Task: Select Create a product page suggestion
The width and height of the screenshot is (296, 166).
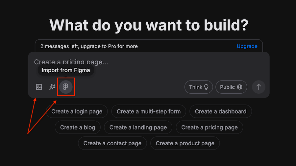Action: coord(185,143)
